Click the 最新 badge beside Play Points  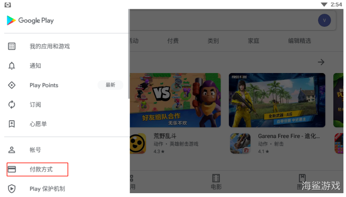pos(110,85)
